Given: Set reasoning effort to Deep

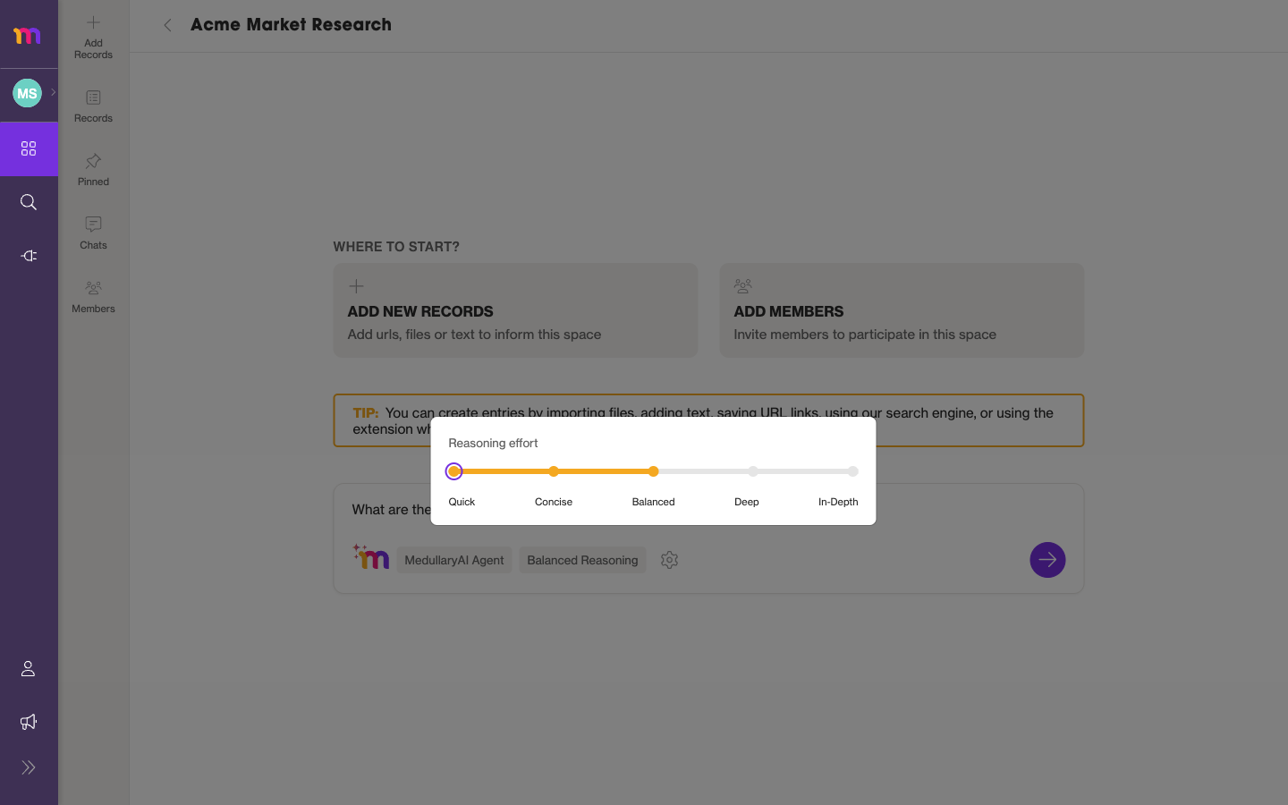Looking at the screenshot, I should click(753, 471).
